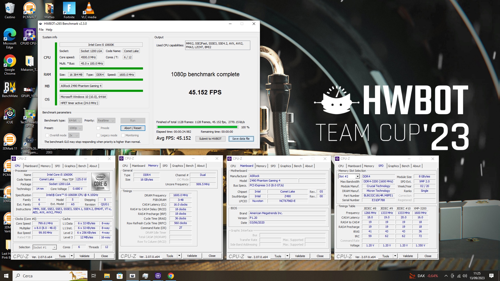Open the Cestino recycle bin icon
Screen dimensions: 500x281
[10, 10]
